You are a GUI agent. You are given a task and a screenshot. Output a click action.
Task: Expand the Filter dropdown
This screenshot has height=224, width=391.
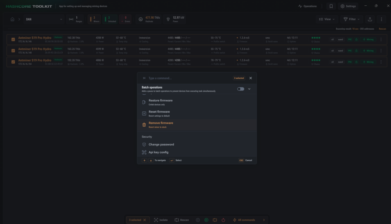tap(352, 19)
